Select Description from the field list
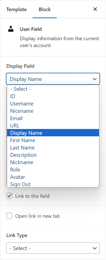Image resolution: width=106 pixels, height=260 pixels. click(x=53, y=155)
